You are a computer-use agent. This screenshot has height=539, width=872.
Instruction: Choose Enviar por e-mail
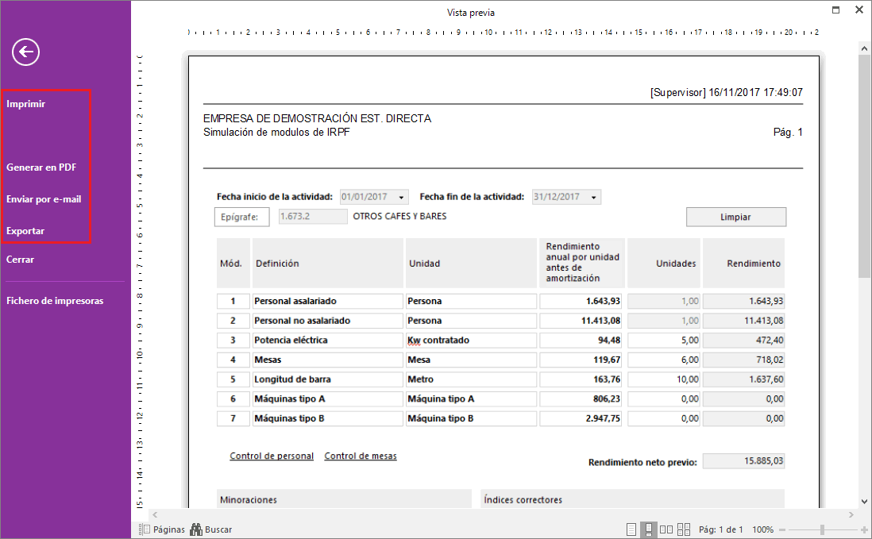tap(44, 199)
